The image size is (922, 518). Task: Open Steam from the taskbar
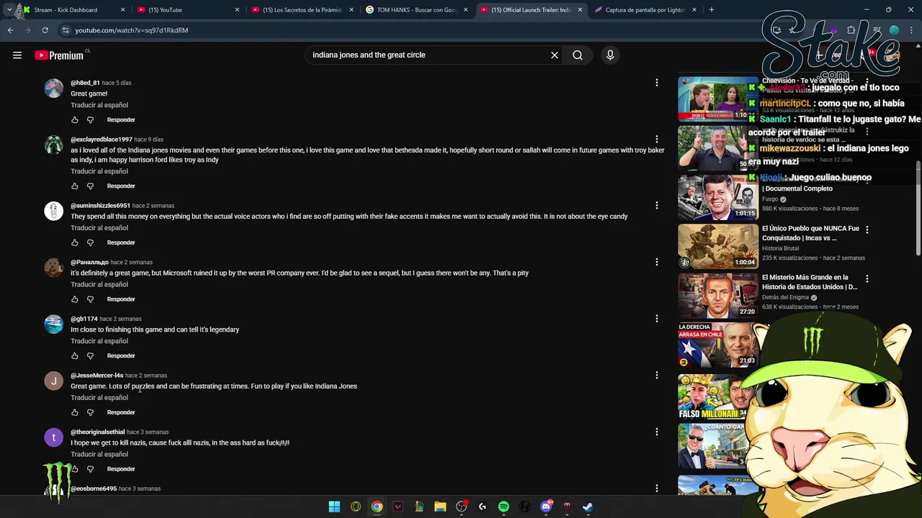click(x=588, y=506)
